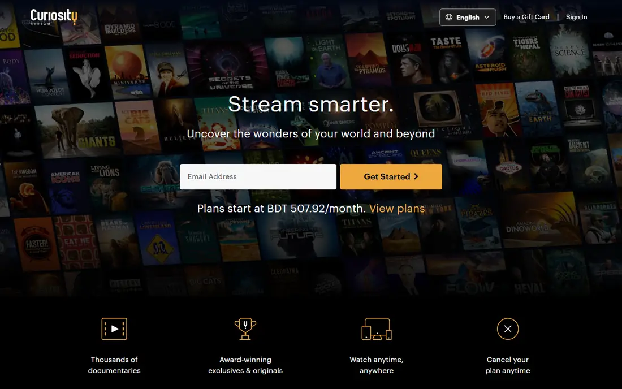Open the View plans link

pos(397,209)
